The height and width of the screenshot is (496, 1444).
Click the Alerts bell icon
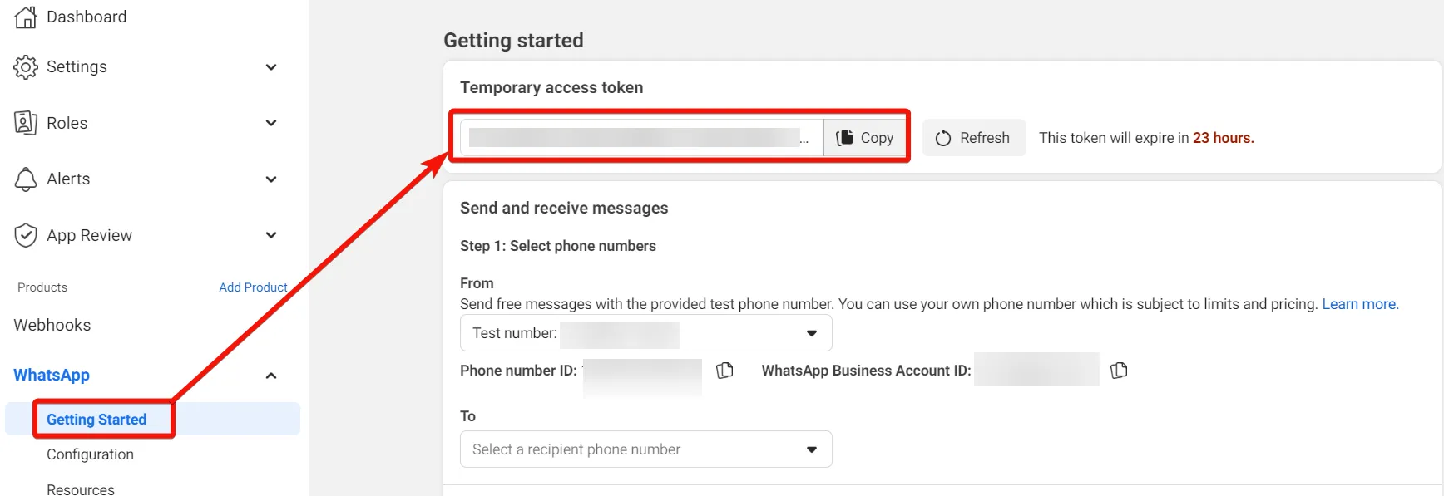(x=26, y=179)
